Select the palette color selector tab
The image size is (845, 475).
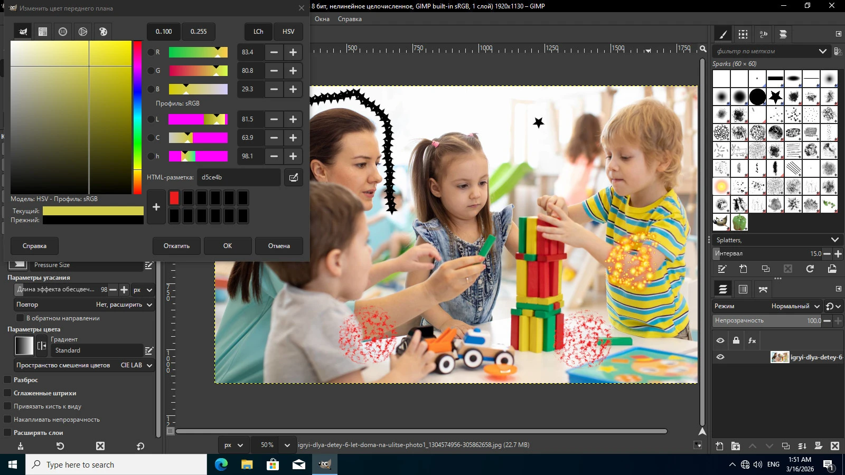tap(103, 32)
